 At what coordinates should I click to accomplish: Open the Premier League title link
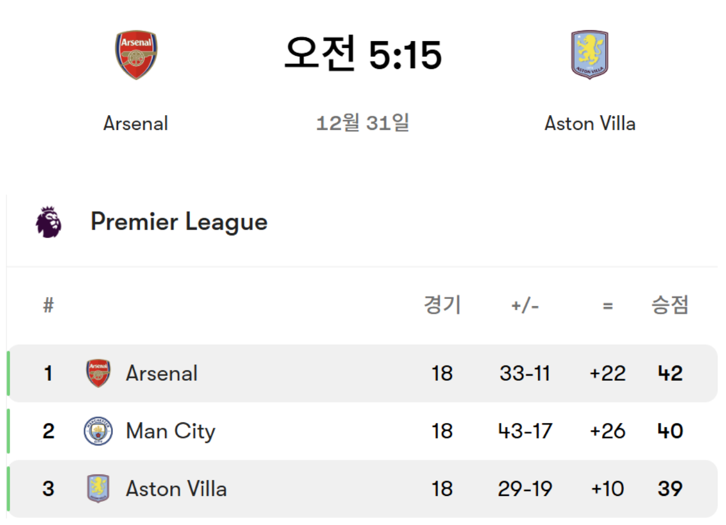pyautogui.click(x=179, y=222)
